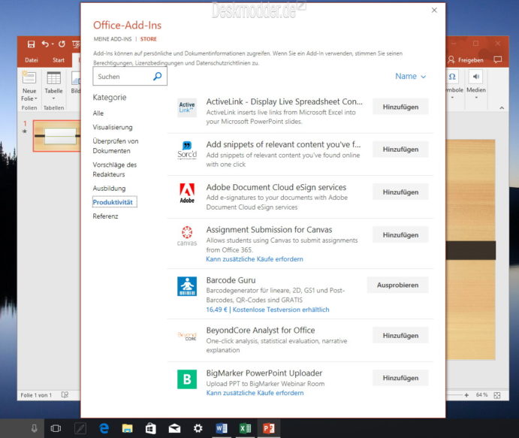This screenshot has height=438, width=519.
Task: Select Überprüfen von Dokumenten category
Action: click(116, 146)
